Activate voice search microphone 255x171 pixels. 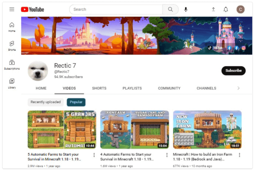tap(186, 9)
